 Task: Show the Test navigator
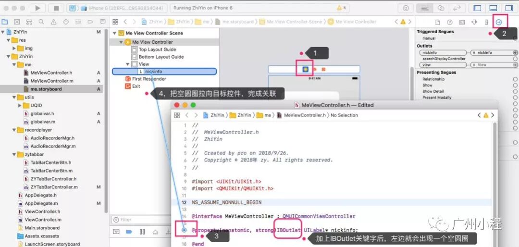tap(66, 22)
